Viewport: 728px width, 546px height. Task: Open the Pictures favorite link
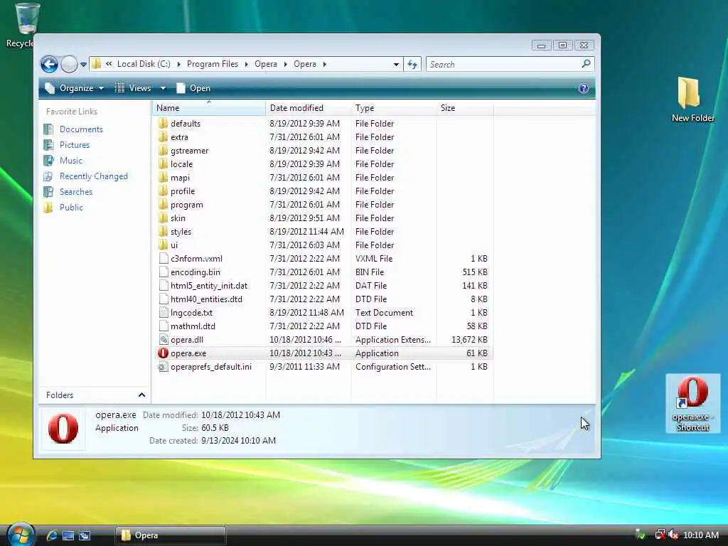74,145
